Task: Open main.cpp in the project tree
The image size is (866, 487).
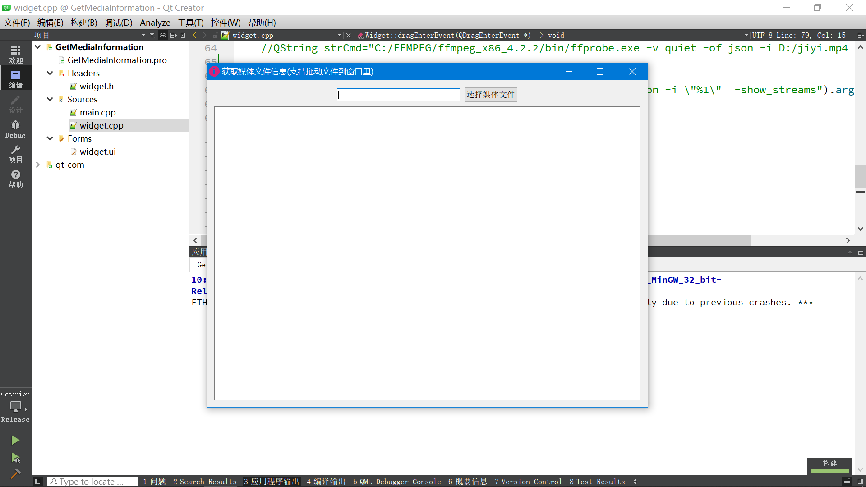Action: click(97, 112)
